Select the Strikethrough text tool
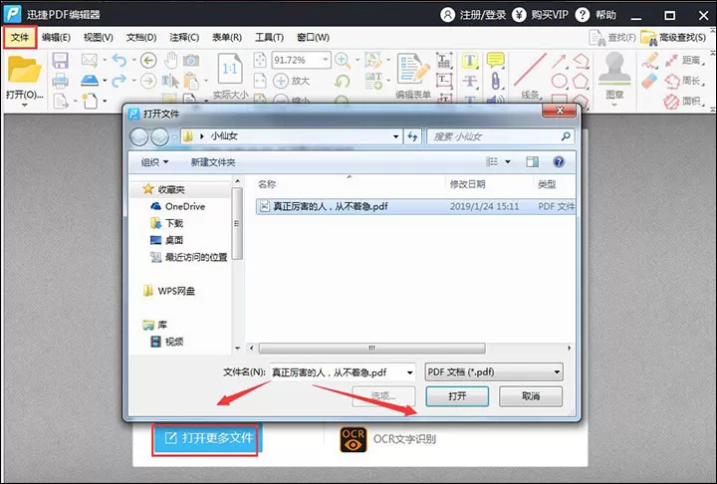The width and height of the screenshot is (717, 484). (470, 81)
